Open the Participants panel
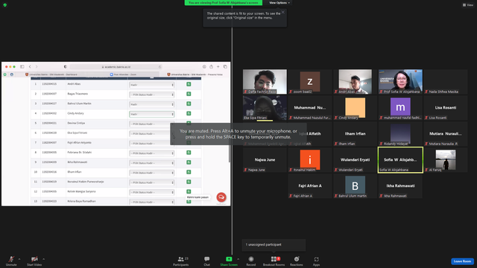This screenshot has height=268, width=477. (x=181, y=261)
